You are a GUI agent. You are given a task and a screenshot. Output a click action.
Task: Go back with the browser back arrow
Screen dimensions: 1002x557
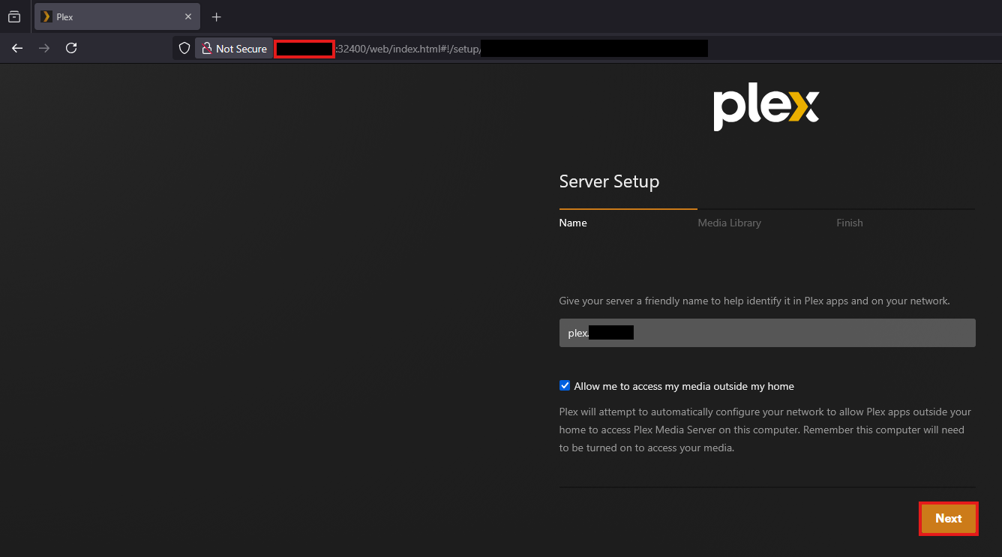coord(17,48)
